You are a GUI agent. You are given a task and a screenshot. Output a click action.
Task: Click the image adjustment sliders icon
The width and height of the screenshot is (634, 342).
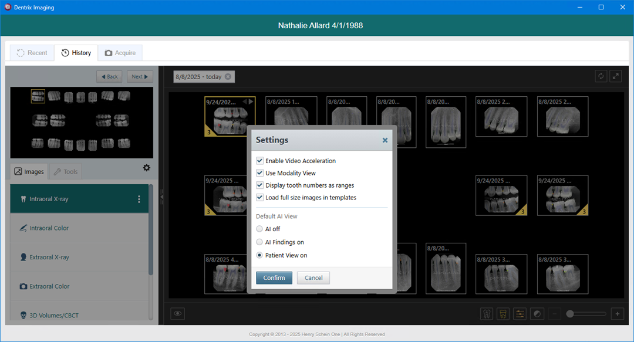pos(520,314)
